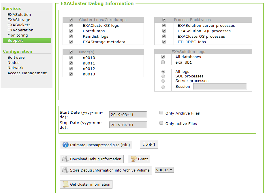Screen dimensions: 265x194
Task: Open Monitoring in Services menu
Action: point(18,35)
